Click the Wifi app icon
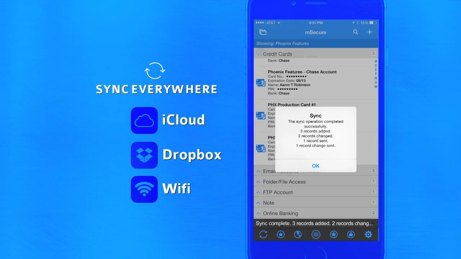Viewport: 461px width, 259px height. (144, 189)
